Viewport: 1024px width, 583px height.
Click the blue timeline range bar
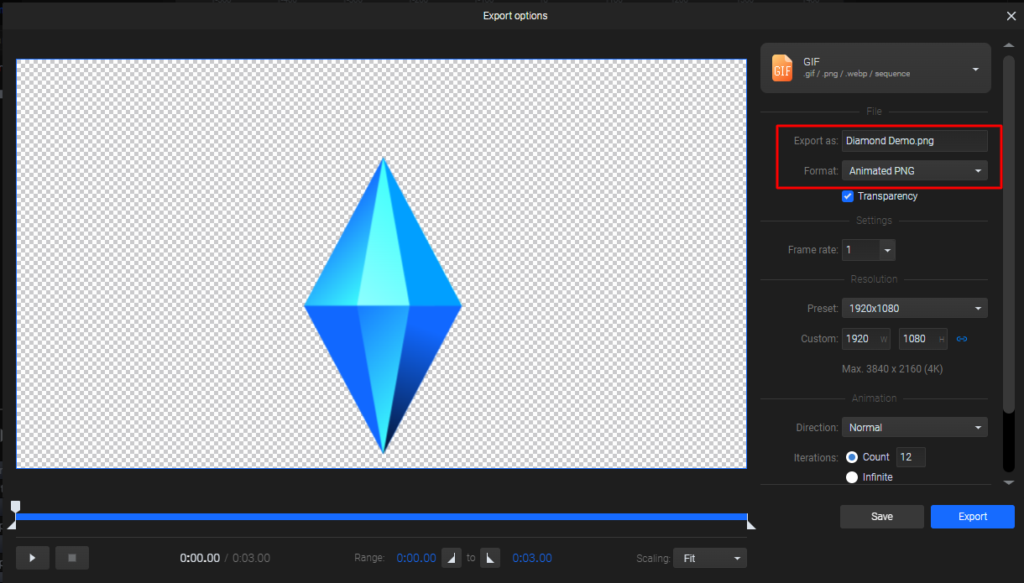(x=382, y=517)
